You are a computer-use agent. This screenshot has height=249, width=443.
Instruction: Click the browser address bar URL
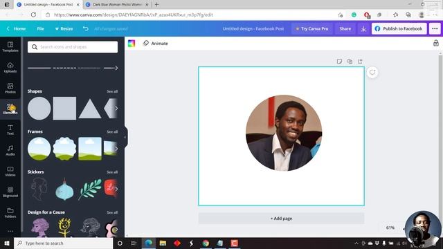click(x=134, y=15)
